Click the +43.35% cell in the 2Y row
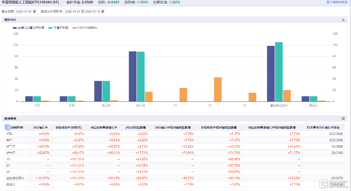Screen dimensions: 351x191 [x=142, y=165]
